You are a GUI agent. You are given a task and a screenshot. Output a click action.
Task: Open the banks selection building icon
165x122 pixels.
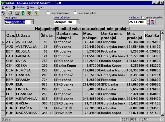(18, 13)
